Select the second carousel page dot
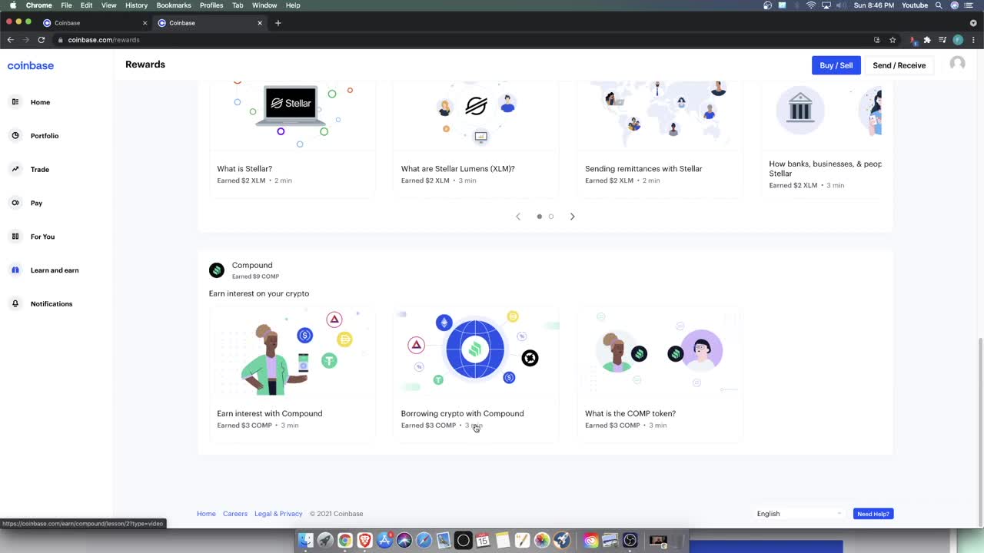 point(551,217)
